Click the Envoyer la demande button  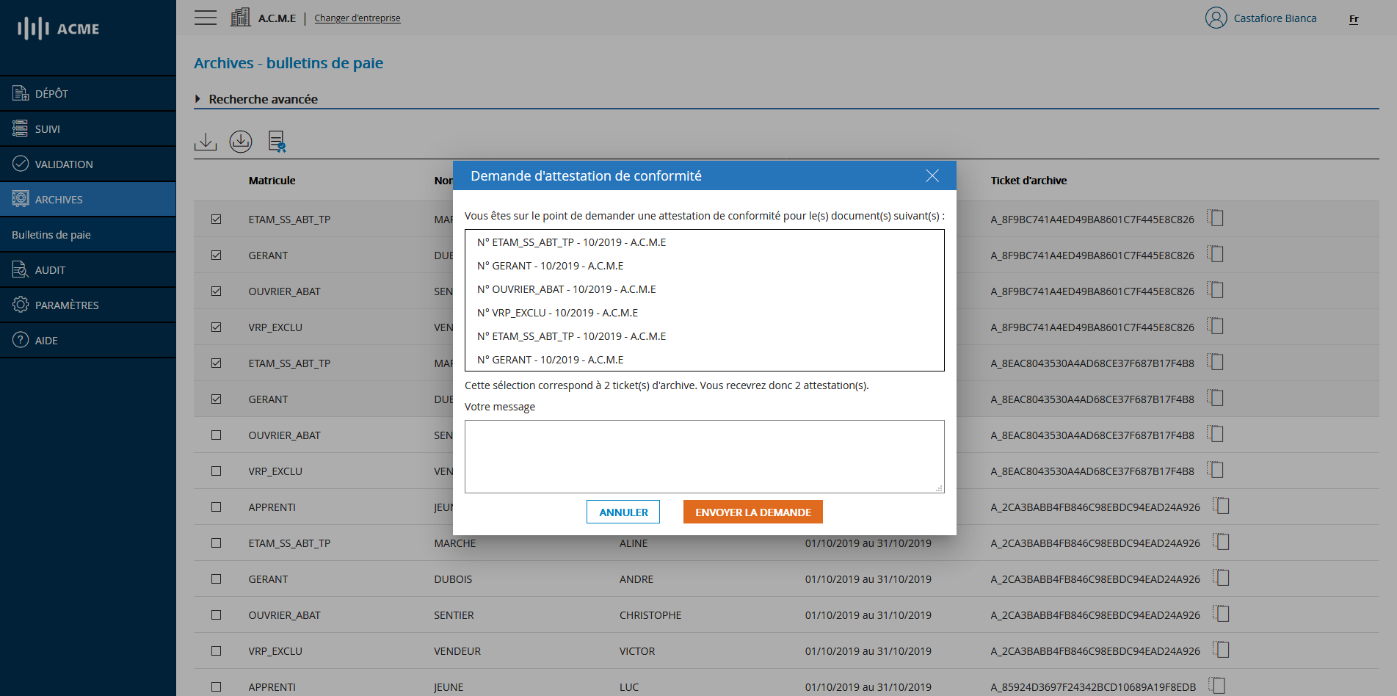pos(752,512)
